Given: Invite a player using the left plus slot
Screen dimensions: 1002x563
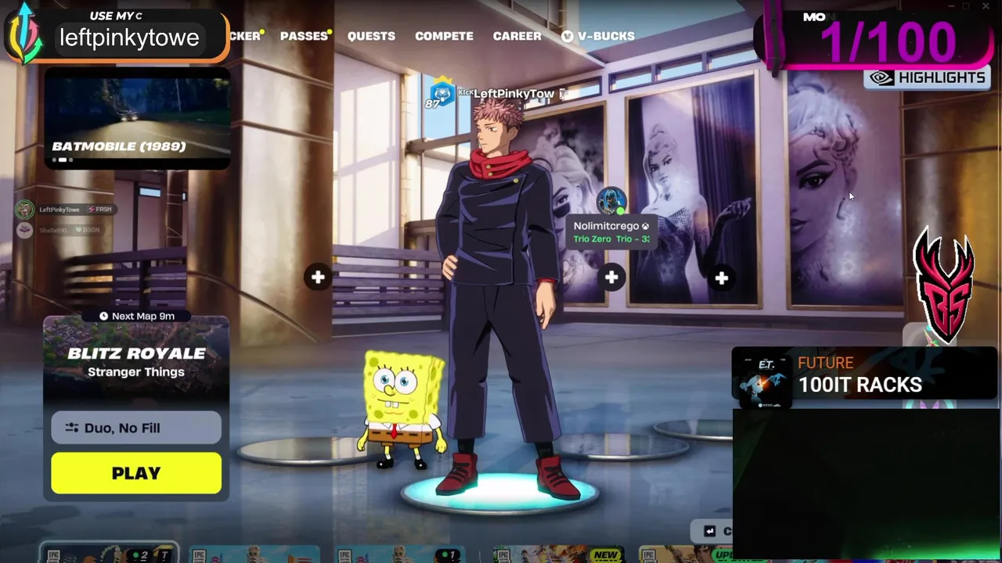Looking at the screenshot, I should [318, 277].
